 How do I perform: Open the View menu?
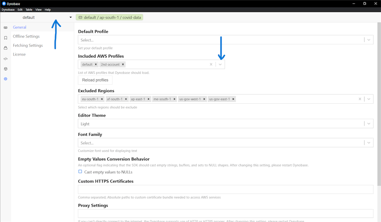click(x=38, y=10)
